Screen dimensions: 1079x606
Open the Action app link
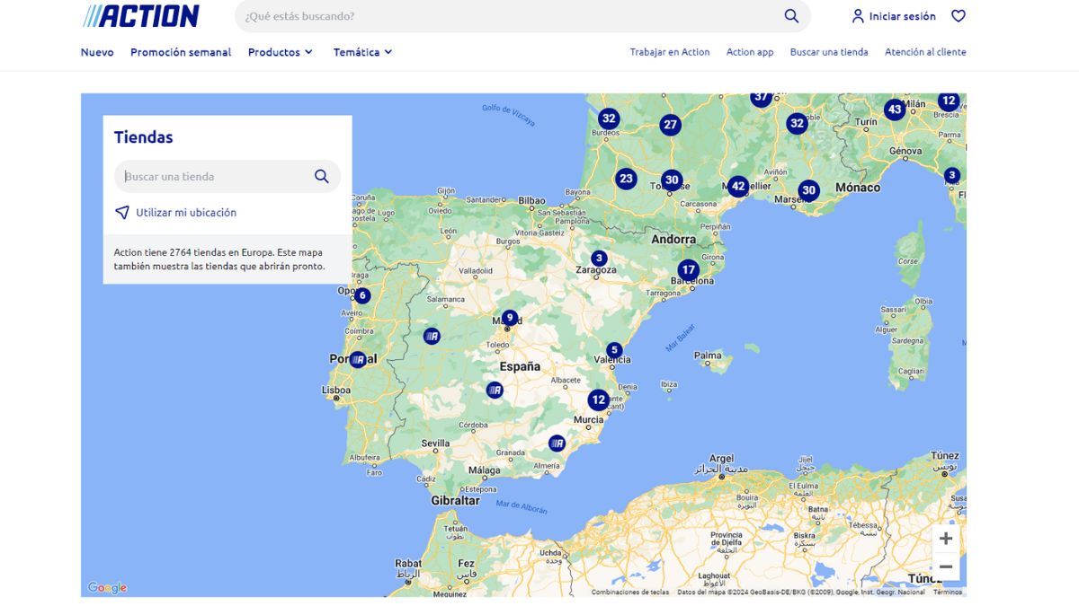pyautogui.click(x=750, y=52)
